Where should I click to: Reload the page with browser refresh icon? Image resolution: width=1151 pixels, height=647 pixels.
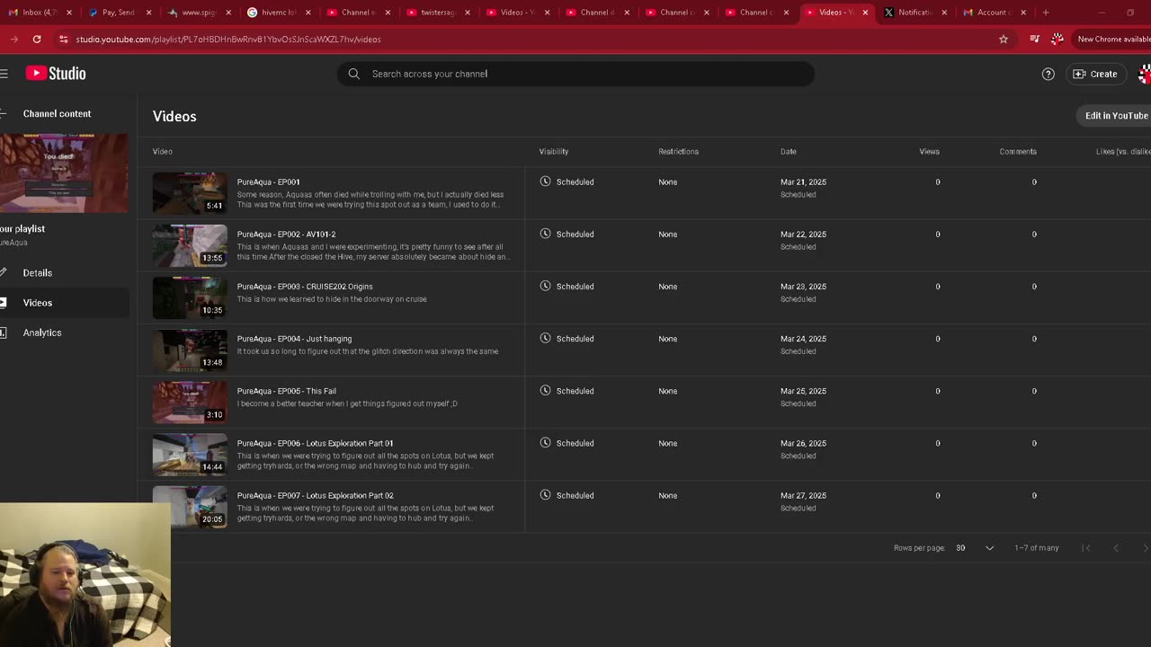[x=37, y=40]
